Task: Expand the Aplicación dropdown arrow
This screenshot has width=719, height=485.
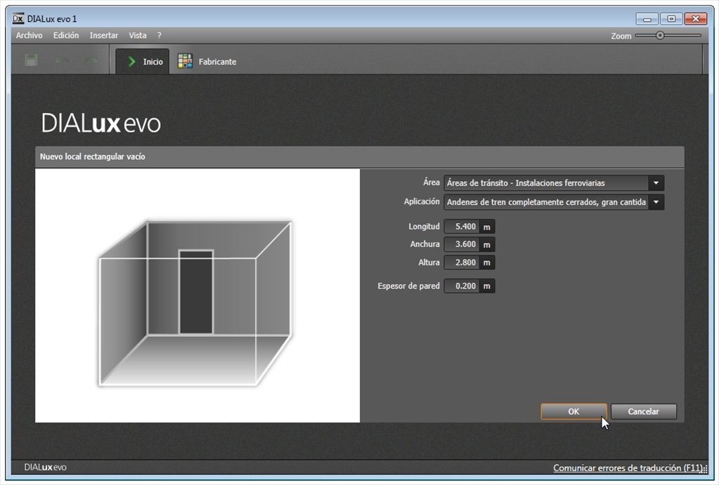Action: pyautogui.click(x=656, y=202)
